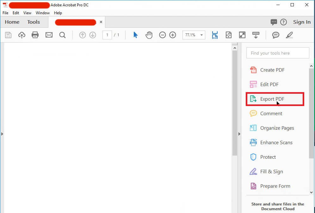This screenshot has width=315, height=213.
Task: Click the upload to cloud icon
Action: click(x=22, y=35)
